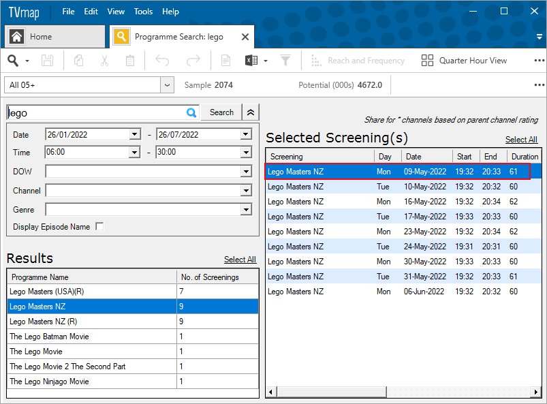Click the screenings horizontal scrollbar thumb
547x404 pixels.
[332, 392]
